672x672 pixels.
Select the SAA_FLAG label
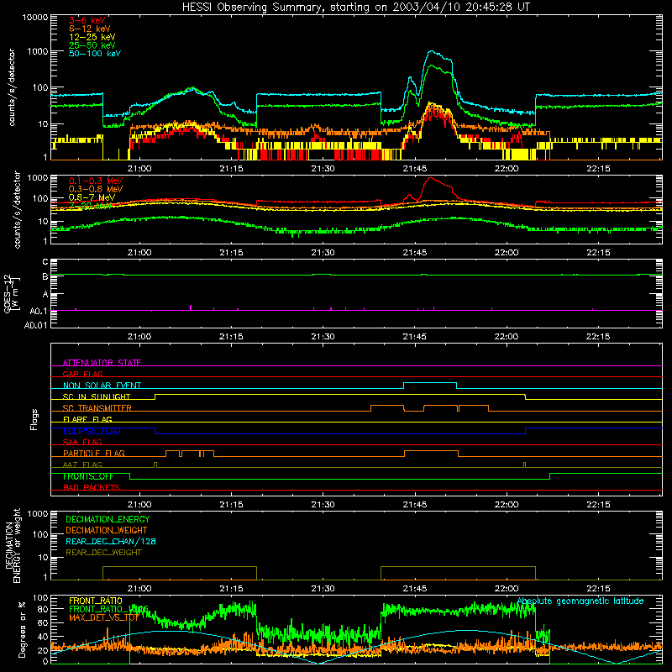tap(82, 442)
